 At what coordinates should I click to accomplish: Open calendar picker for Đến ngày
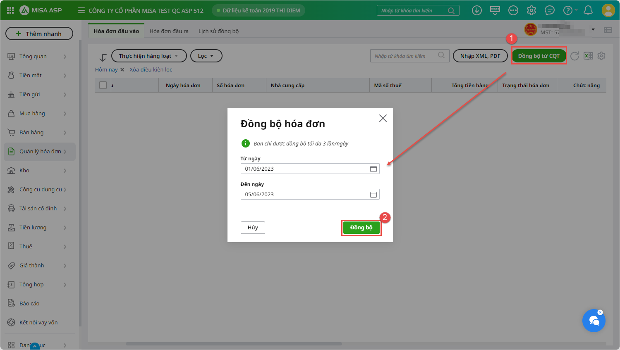tap(373, 194)
